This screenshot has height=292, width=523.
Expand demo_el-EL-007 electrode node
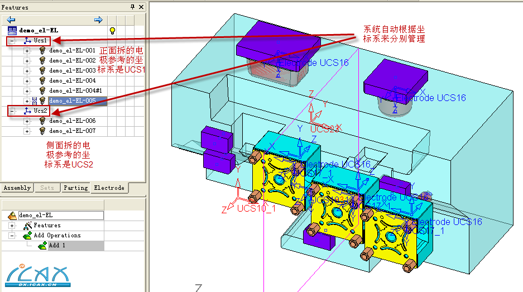(x=27, y=131)
